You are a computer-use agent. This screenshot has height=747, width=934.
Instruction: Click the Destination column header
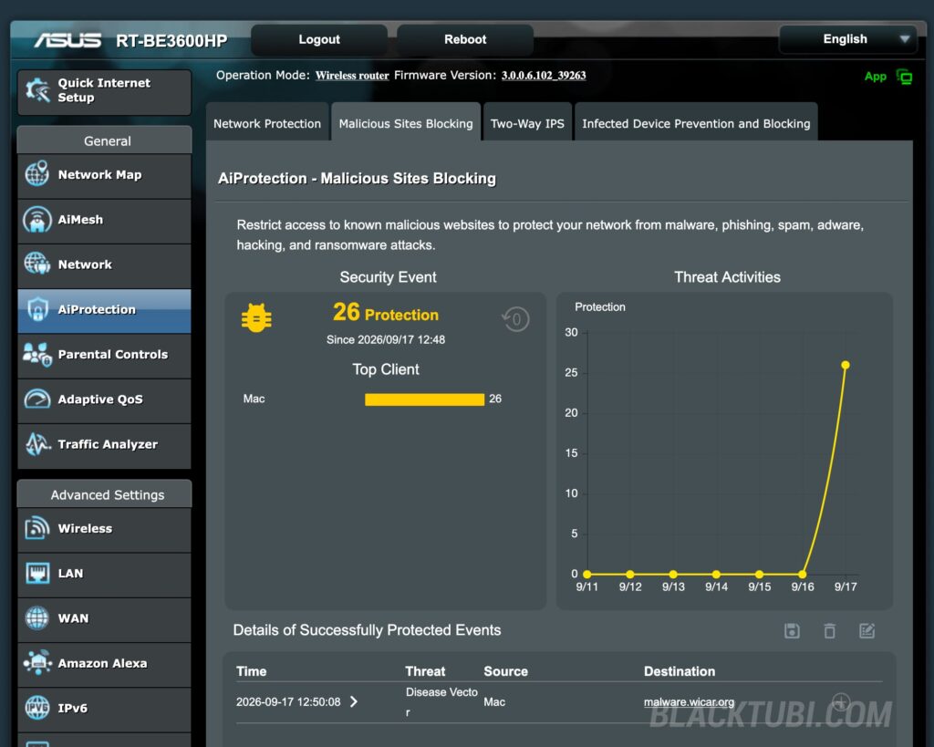(x=679, y=671)
